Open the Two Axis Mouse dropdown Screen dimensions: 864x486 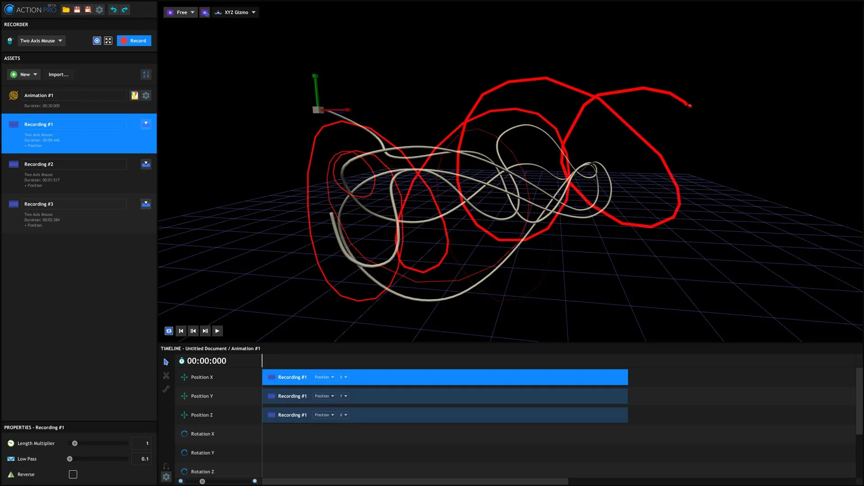tap(41, 40)
